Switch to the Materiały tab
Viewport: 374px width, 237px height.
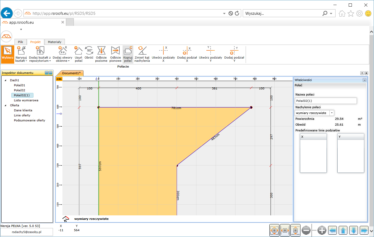point(55,42)
